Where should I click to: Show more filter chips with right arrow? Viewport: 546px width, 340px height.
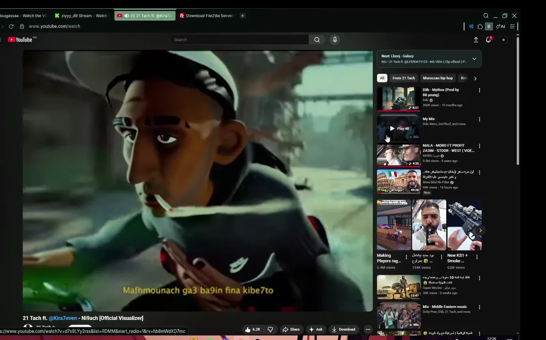point(476,78)
